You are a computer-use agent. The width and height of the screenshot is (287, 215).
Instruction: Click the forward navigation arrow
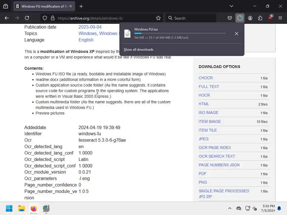point(17,18)
